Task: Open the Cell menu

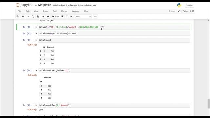Action: pyautogui.click(x=55, y=11)
